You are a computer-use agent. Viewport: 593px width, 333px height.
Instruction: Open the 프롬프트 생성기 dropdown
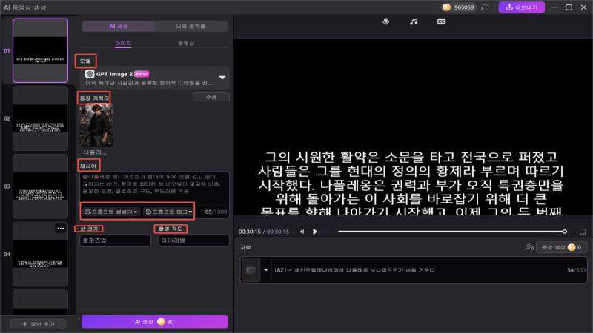[x=110, y=212]
